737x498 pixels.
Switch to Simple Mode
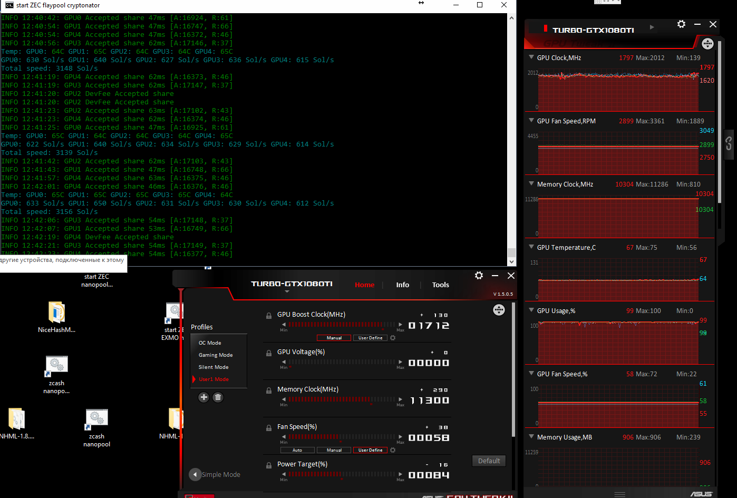pyautogui.click(x=215, y=474)
